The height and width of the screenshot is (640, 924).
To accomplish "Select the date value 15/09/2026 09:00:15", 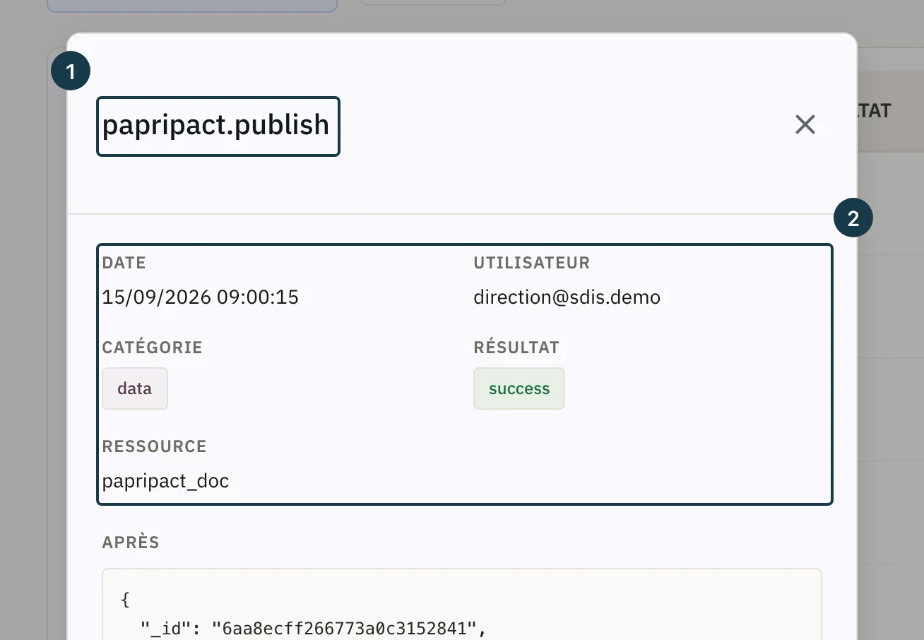I will pos(201,297).
